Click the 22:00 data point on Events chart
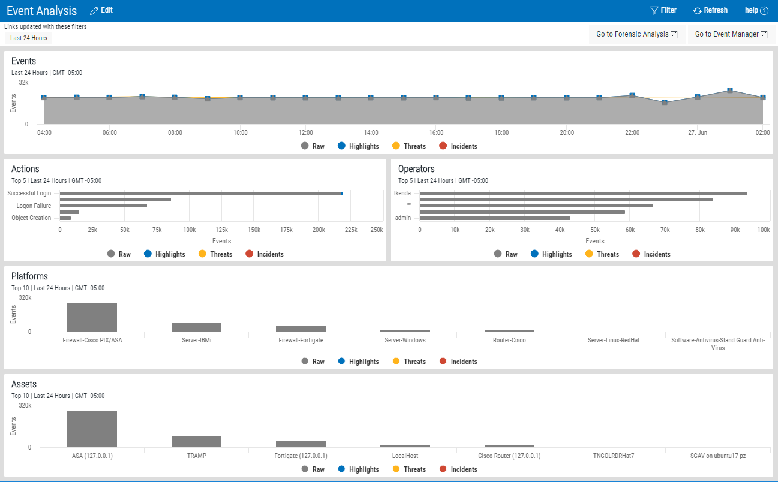Image resolution: width=778 pixels, height=482 pixels. click(632, 95)
